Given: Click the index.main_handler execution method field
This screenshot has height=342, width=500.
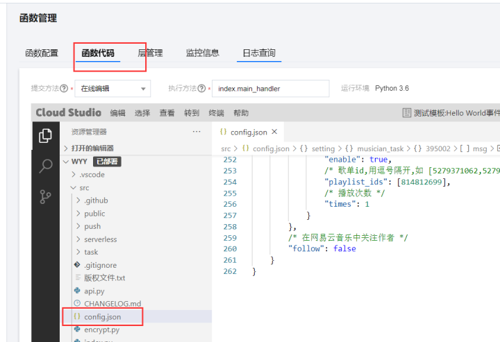Looking at the screenshot, I should click(x=270, y=89).
